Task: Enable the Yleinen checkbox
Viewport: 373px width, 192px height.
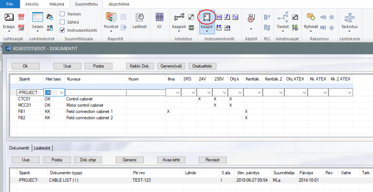Action: (x=62, y=14)
